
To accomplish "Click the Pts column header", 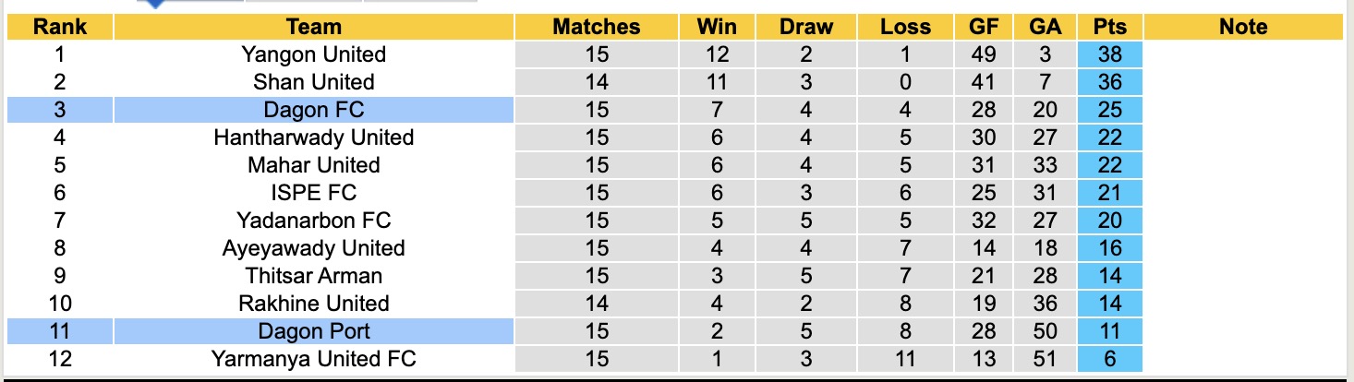I will point(1109,27).
